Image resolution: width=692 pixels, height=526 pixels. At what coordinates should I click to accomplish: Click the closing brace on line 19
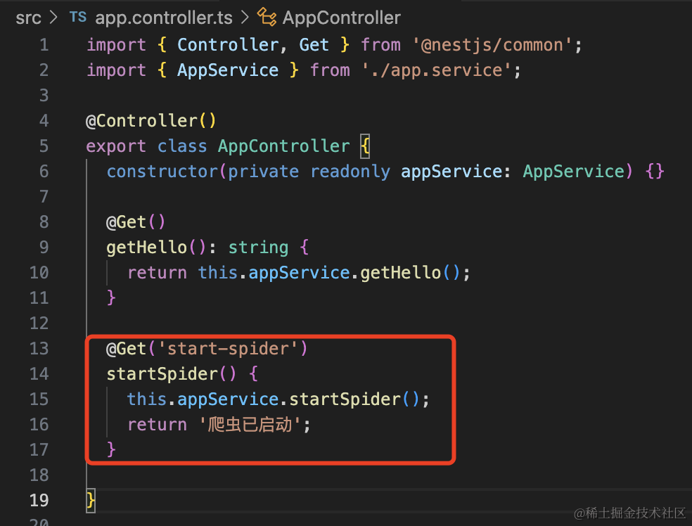(91, 501)
